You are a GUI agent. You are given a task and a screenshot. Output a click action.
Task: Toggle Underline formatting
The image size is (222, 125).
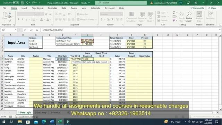(26, 19)
